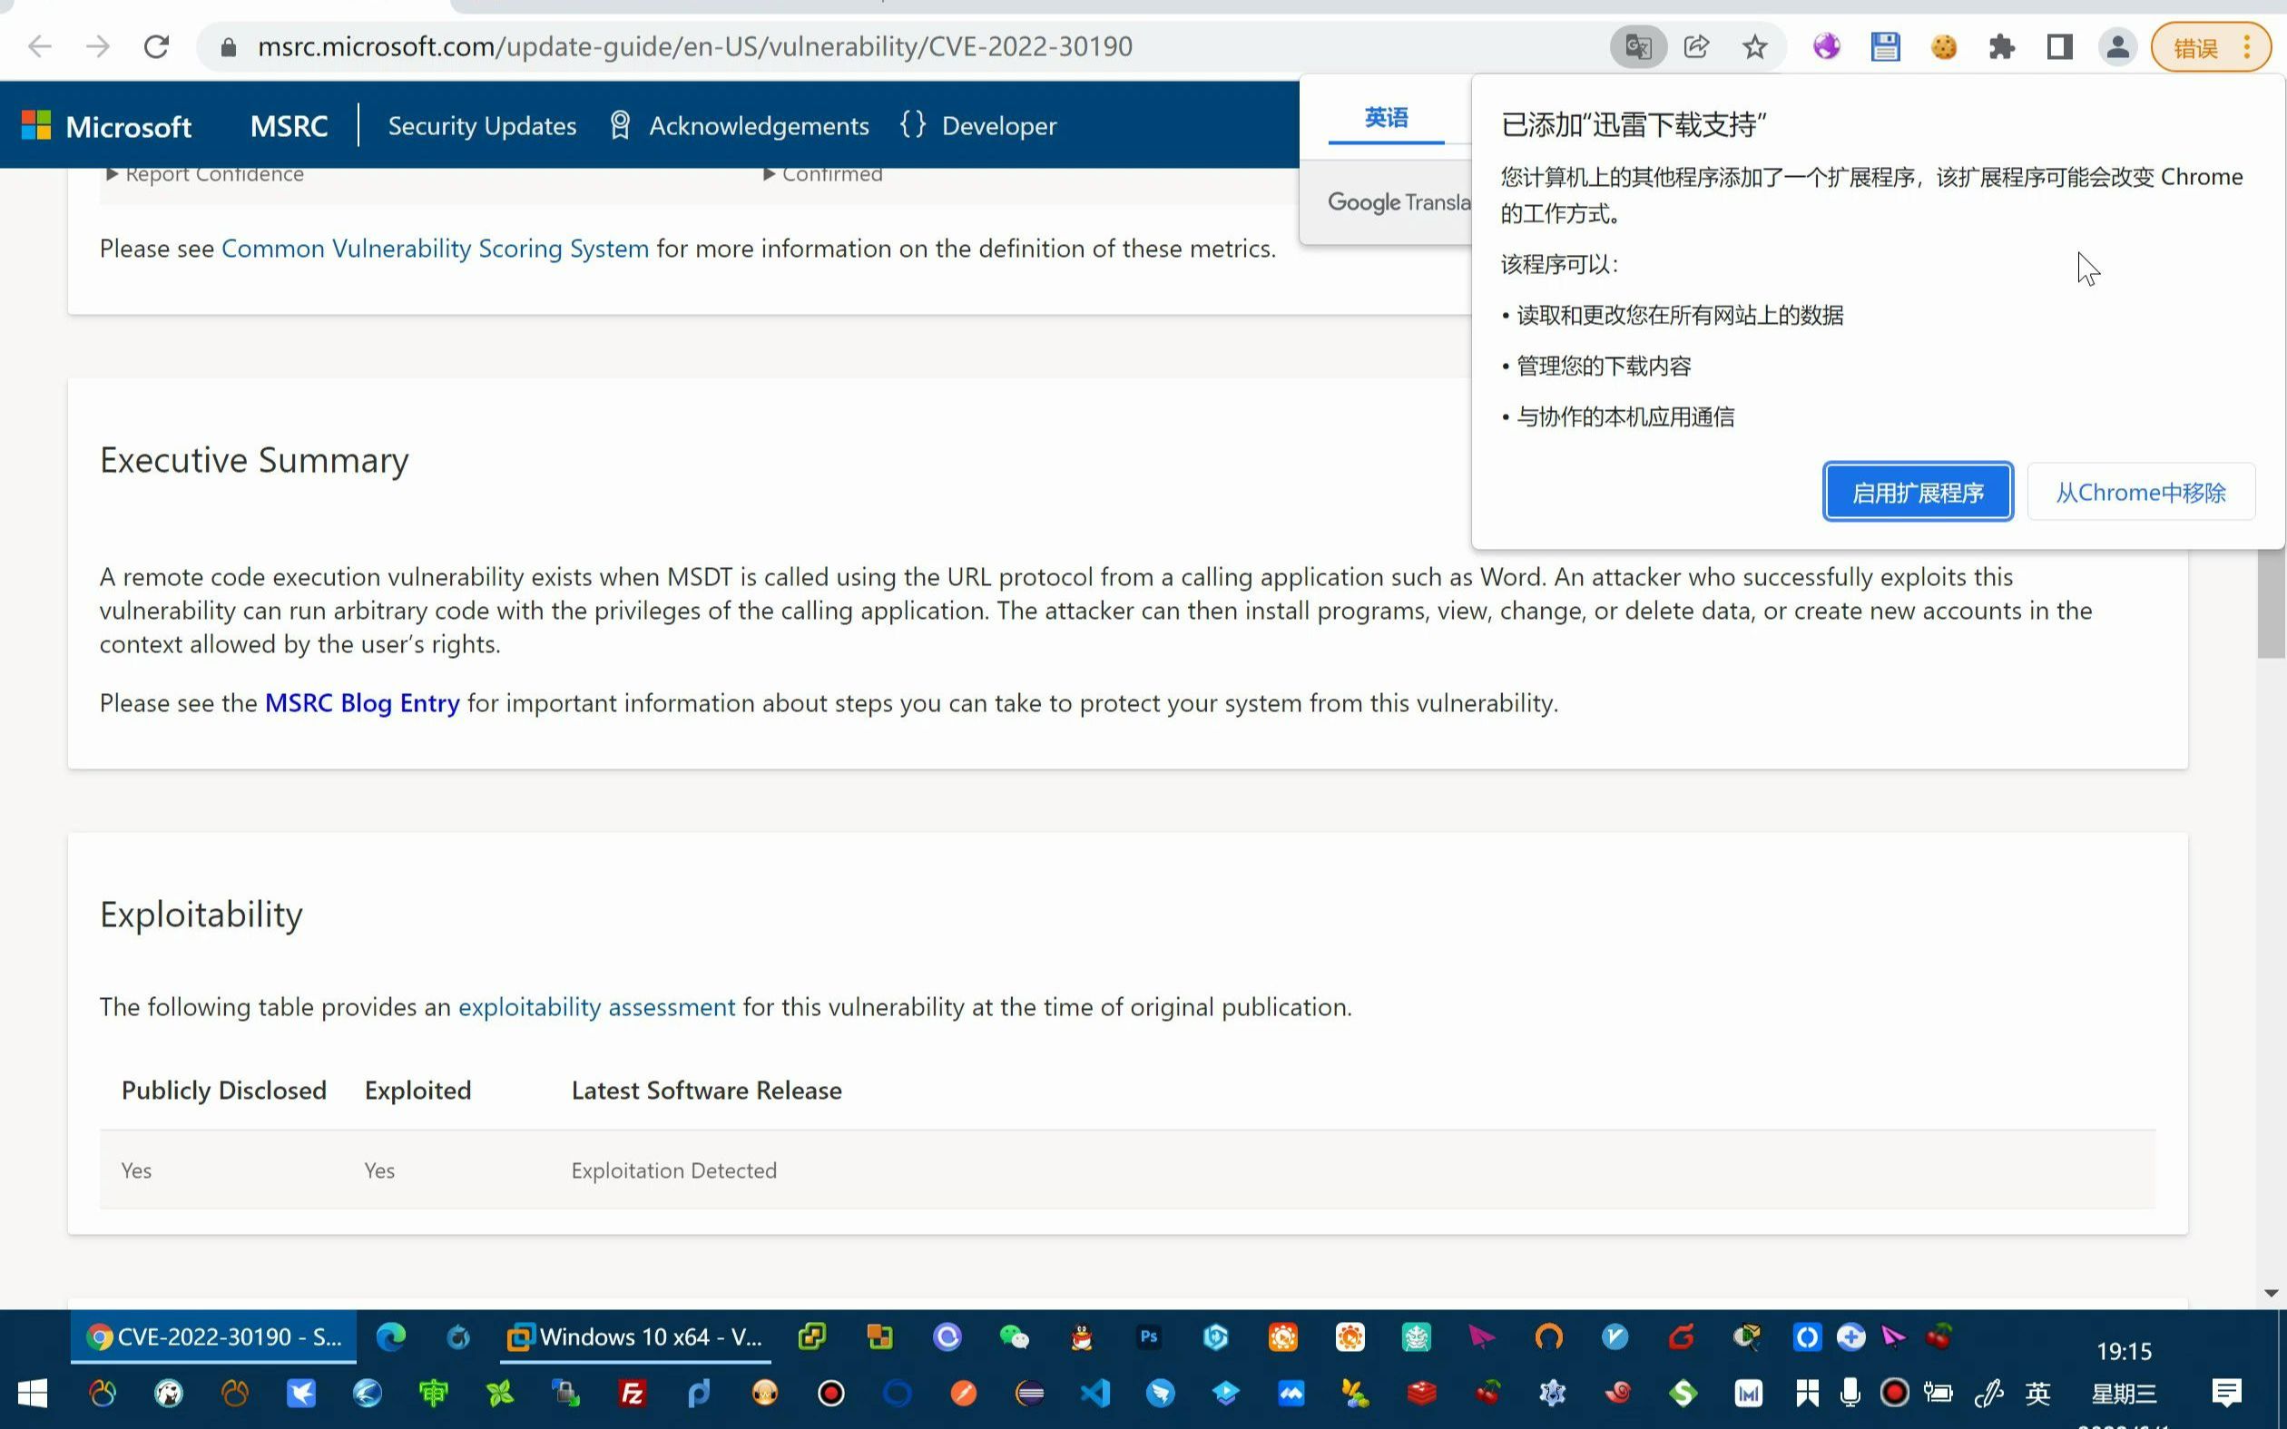Open the MSRC Blog Entry link
Viewport: 2287px width, 1429px height.
(362, 703)
